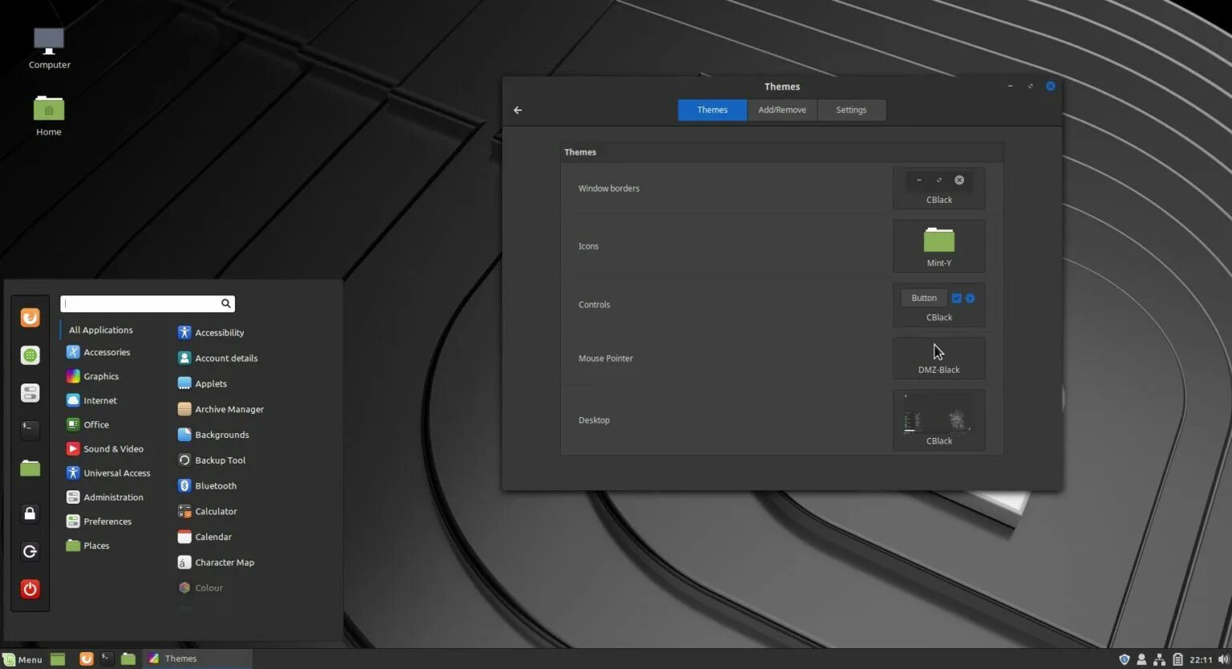Click the volume speaker tray icon

[1223, 659]
